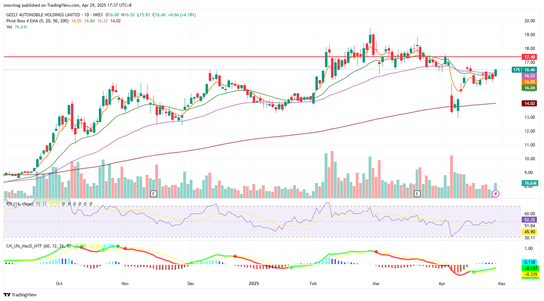
Task: Click the 13.00 price axis label
Action: pos(529,117)
